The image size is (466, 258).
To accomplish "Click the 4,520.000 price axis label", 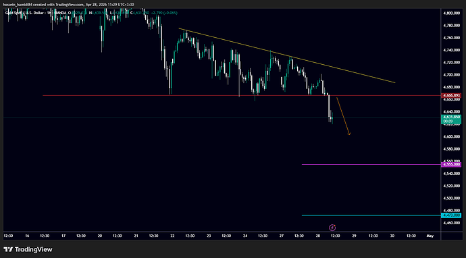I will tap(452, 186).
